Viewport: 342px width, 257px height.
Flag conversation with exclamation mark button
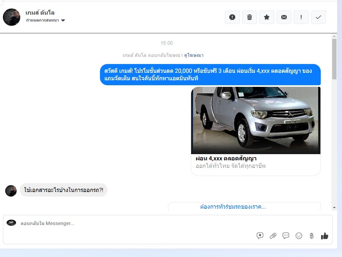[301, 17]
